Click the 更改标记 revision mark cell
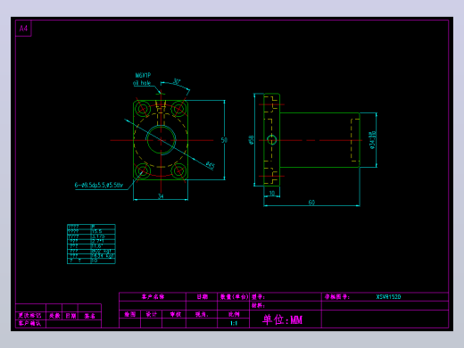Viewport: 464px width, 348px height. pos(29,316)
